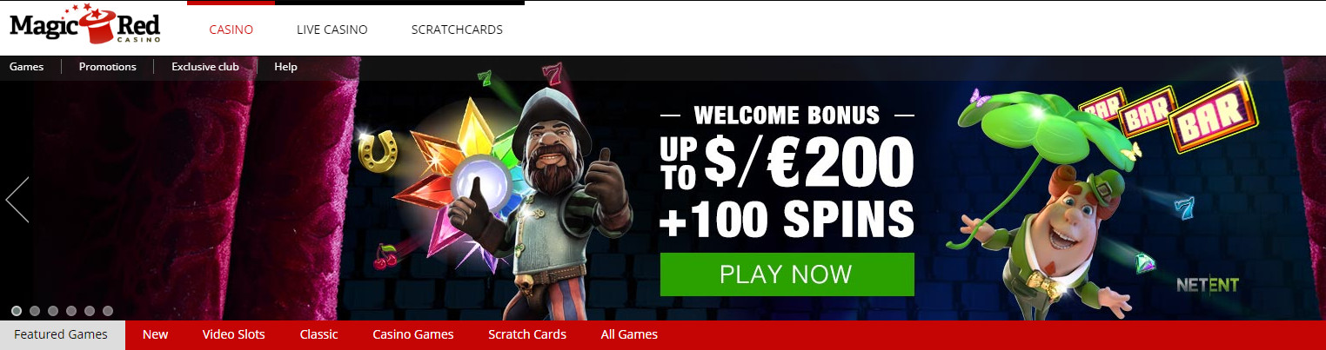Screen dimensions: 1326x350
Task: Select the last carousel dot indicator
Action: pyautogui.click(x=108, y=310)
